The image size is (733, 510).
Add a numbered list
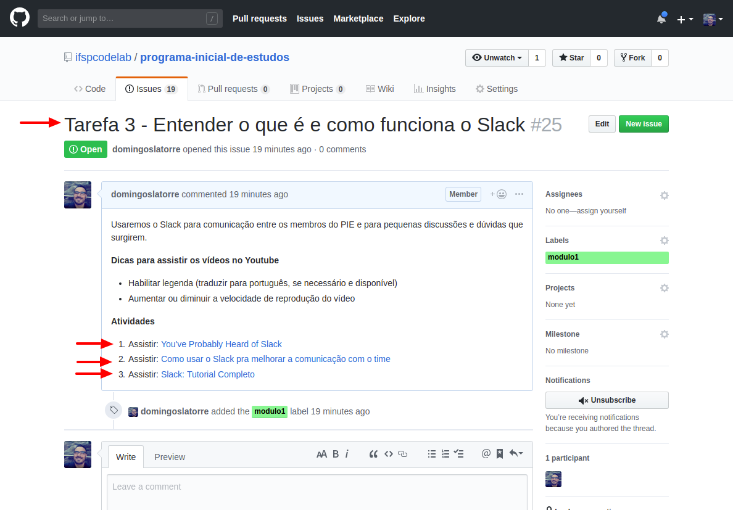coord(445,454)
